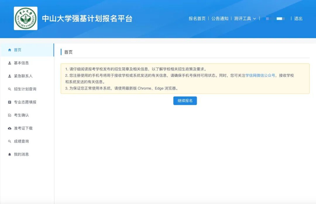Click the 中山大学强基计划报名平台 title

[x=87, y=19]
